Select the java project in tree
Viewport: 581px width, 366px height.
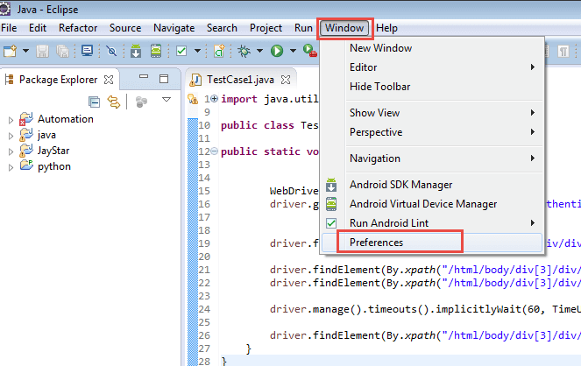pyautogui.click(x=46, y=135)
